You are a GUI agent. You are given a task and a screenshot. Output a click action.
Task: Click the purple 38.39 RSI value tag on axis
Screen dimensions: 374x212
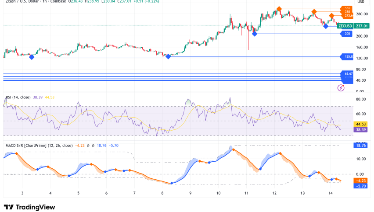click(x=360, y=129)
